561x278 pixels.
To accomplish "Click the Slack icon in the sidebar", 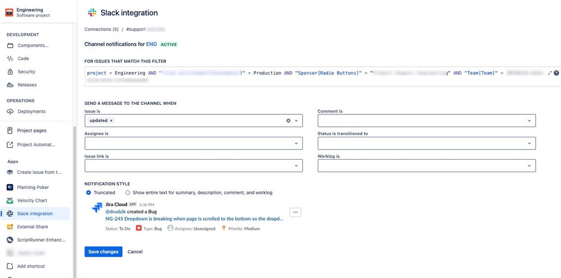I will [10, 214].
